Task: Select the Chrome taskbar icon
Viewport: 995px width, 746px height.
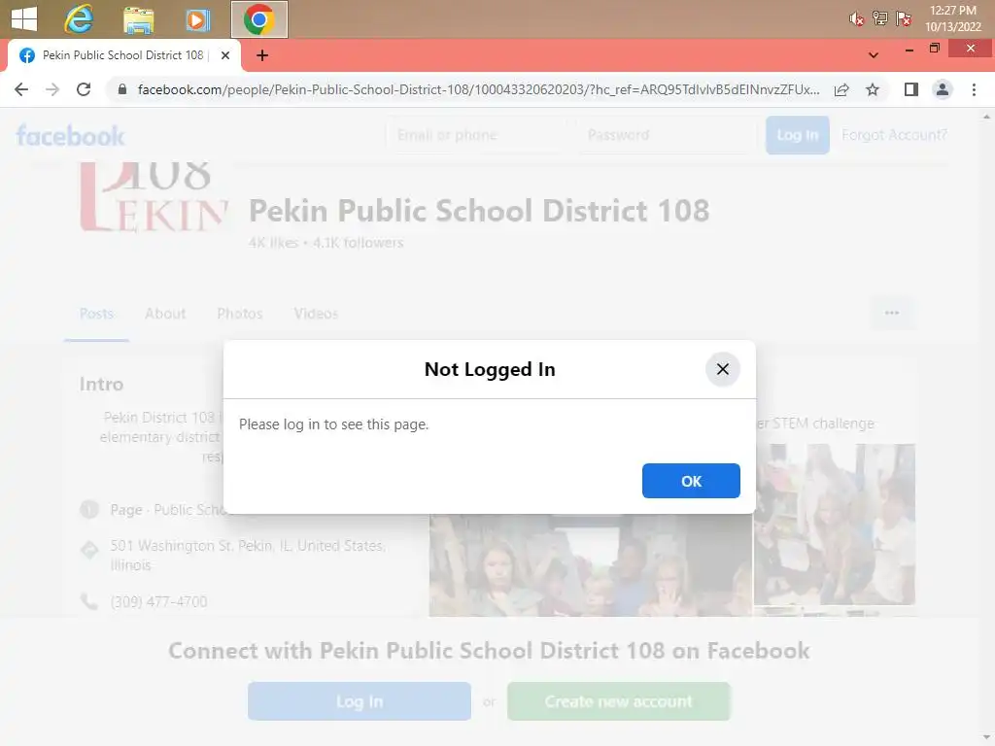Action: [x=258, y=19]
